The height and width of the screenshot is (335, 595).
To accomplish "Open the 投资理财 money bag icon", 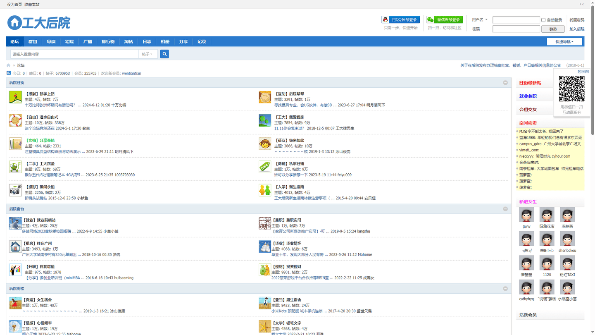I will point(265,270).
